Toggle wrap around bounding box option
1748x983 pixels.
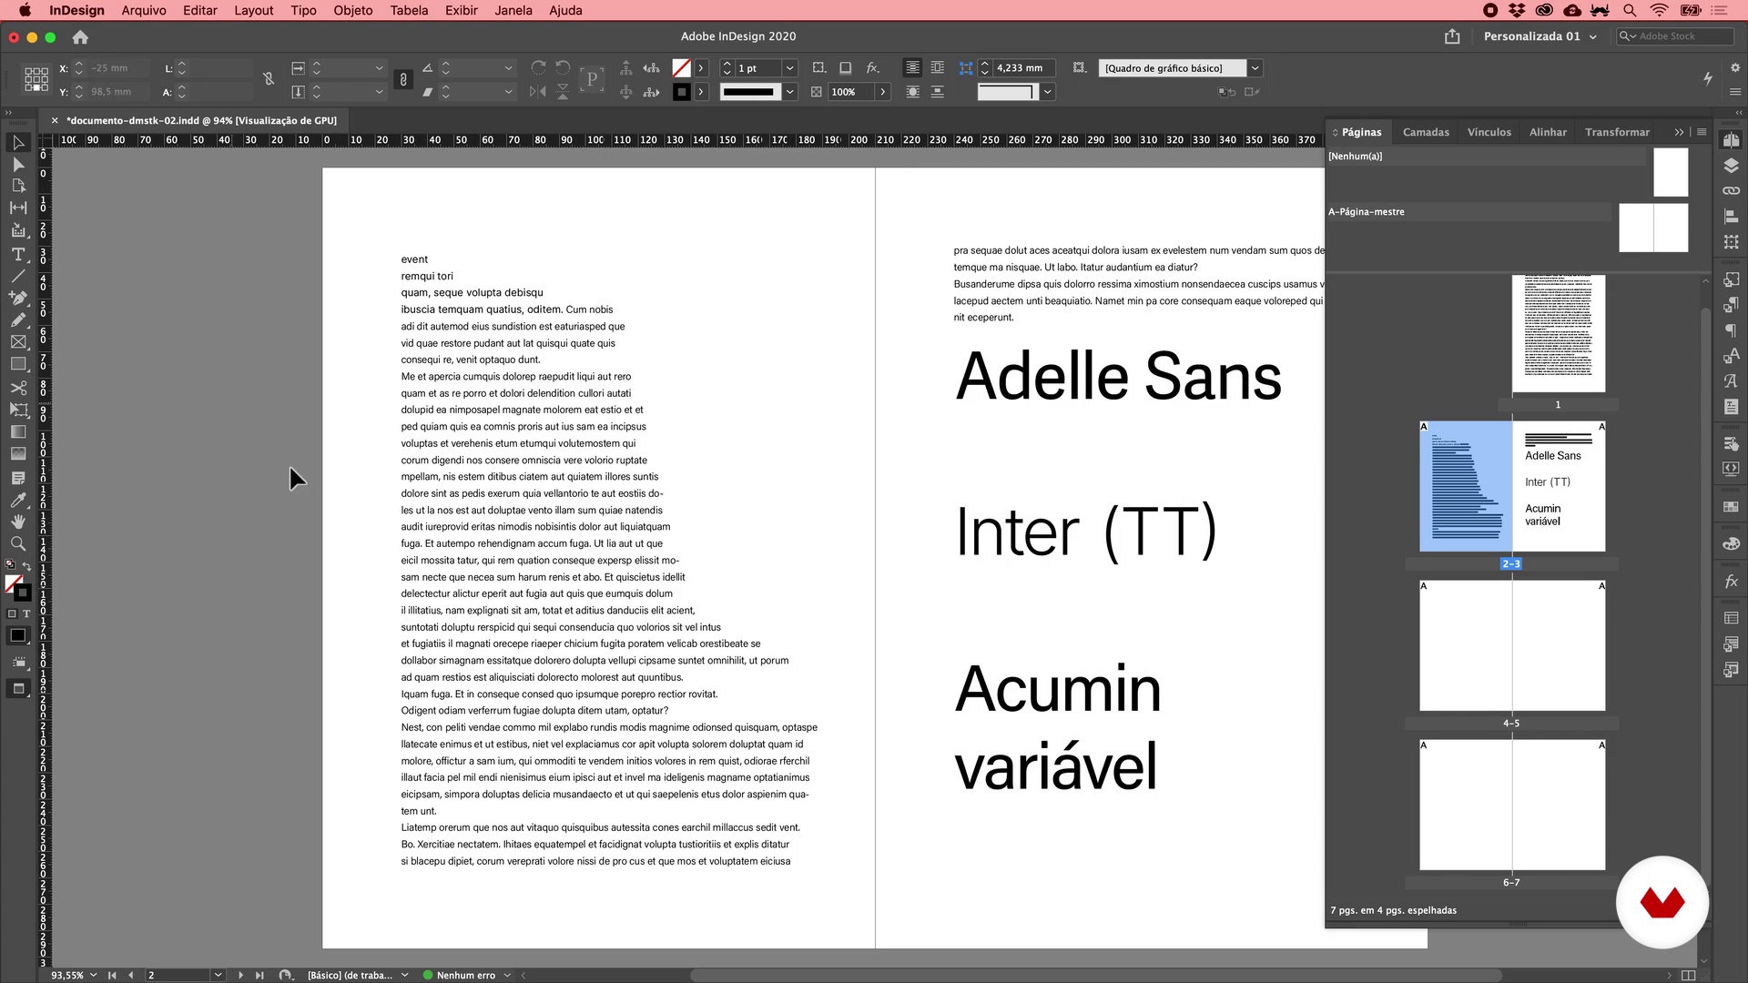coord(938,68)
